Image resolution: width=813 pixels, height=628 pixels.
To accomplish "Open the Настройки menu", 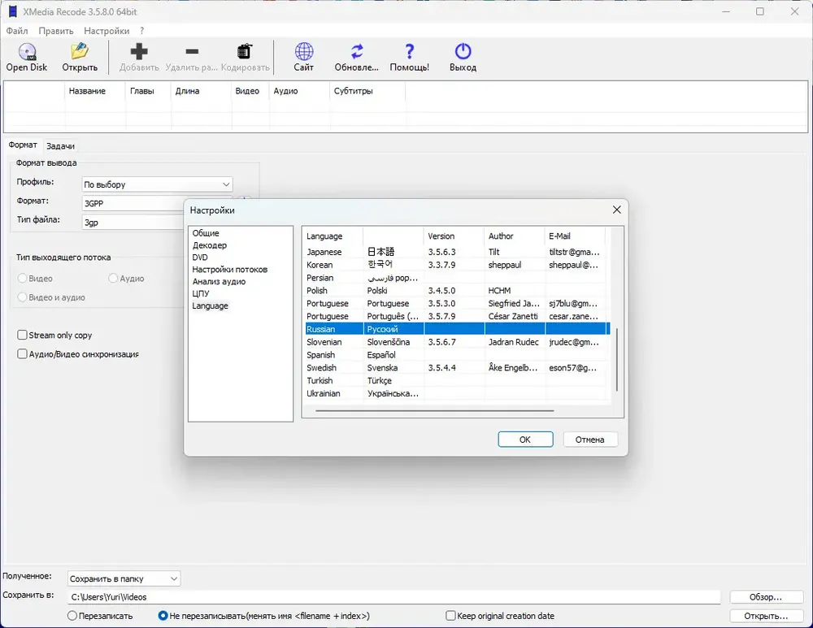I will pyautogui.click(x=107, y=31).
